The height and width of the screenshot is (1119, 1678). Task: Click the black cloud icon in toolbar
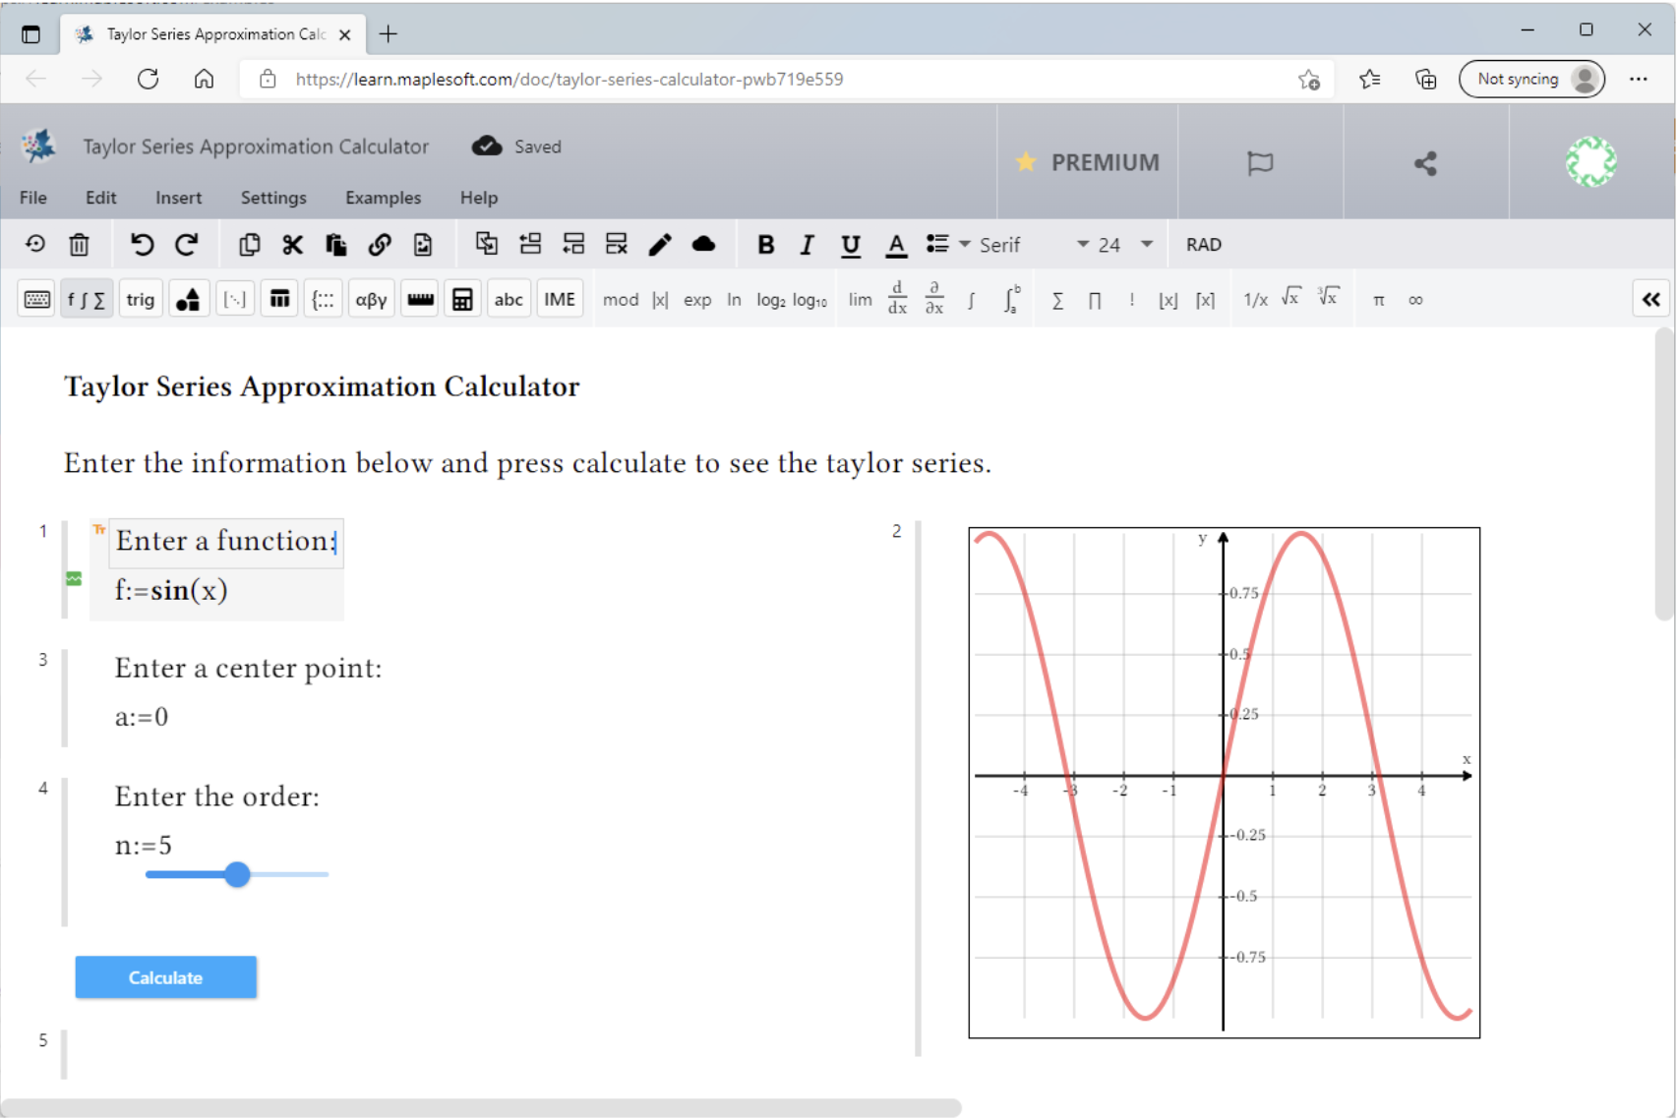[703, 244]
